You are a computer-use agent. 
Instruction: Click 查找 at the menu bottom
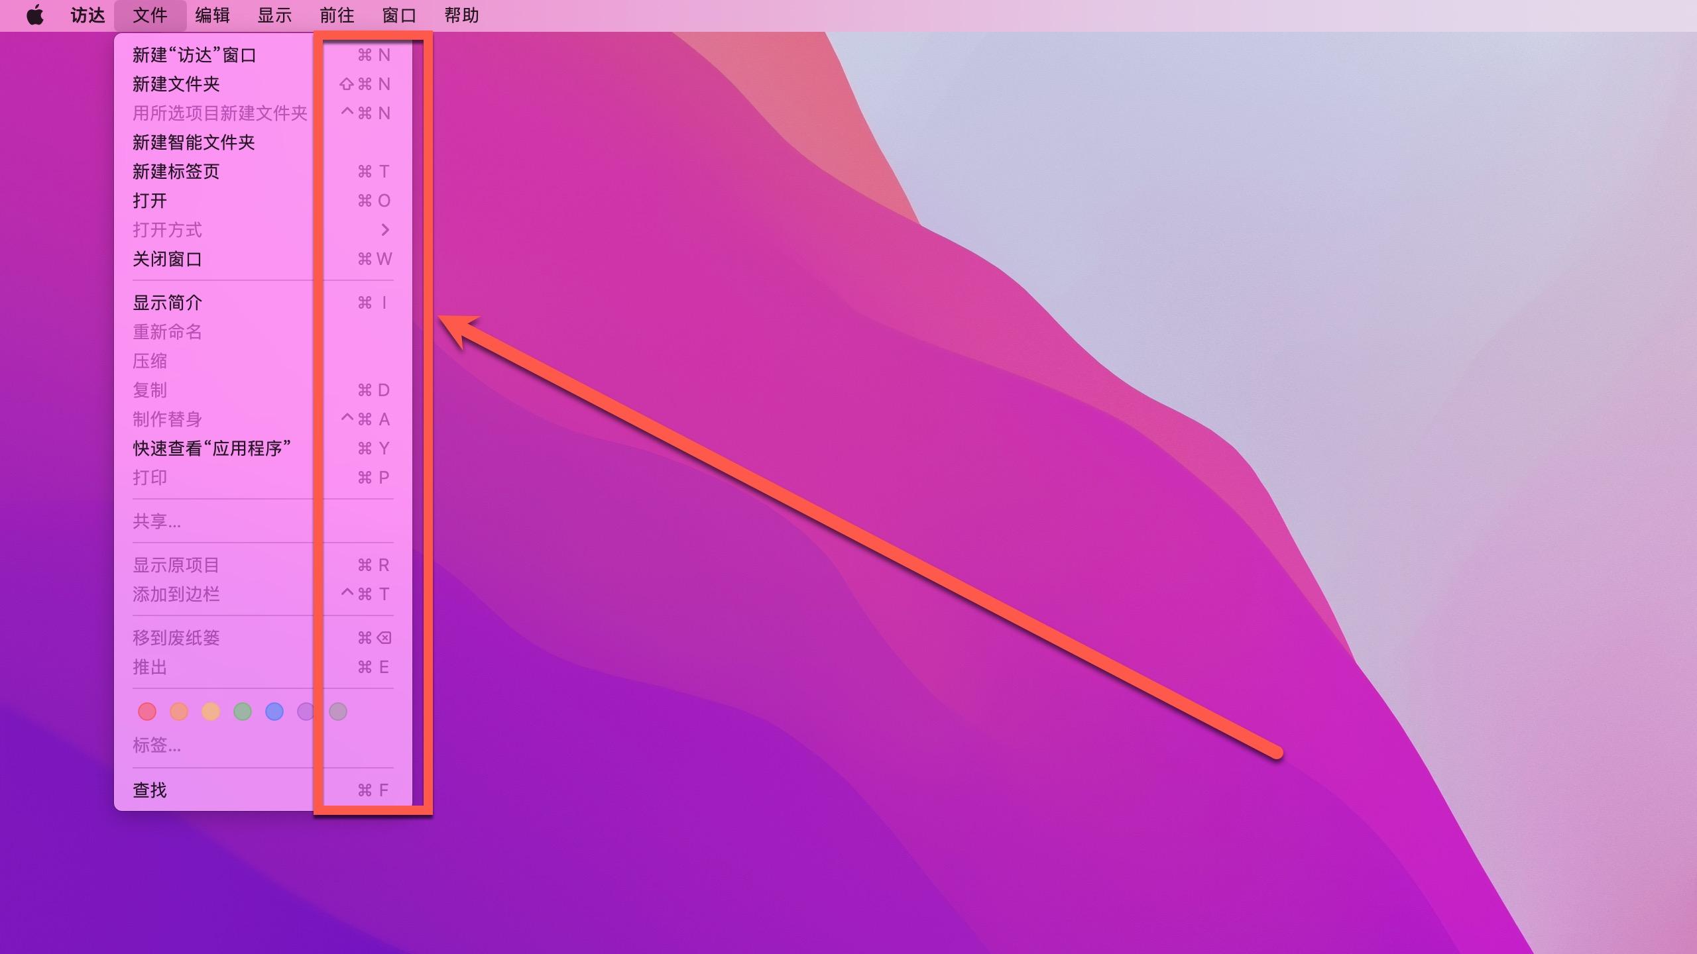[150, 790]
